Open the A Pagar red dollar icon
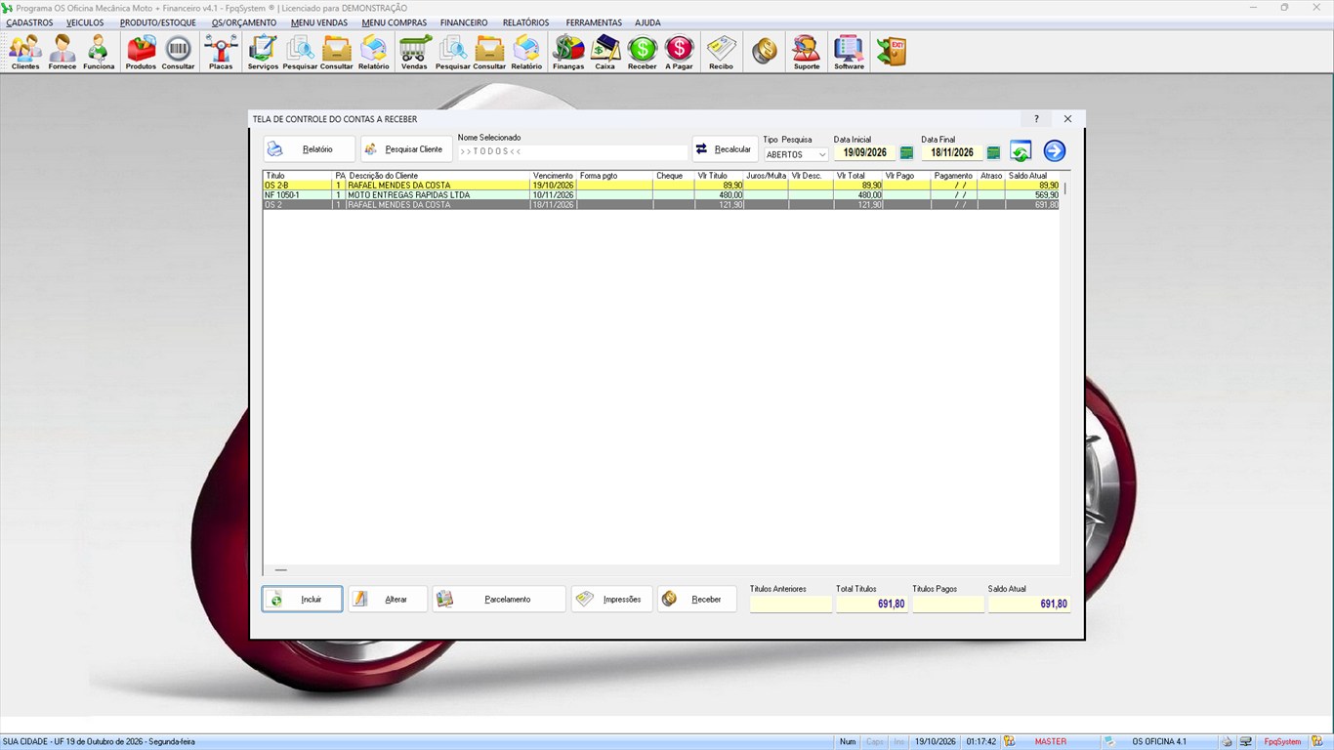The height and width of the screenshot is (750, 1334). click(679, 52)
